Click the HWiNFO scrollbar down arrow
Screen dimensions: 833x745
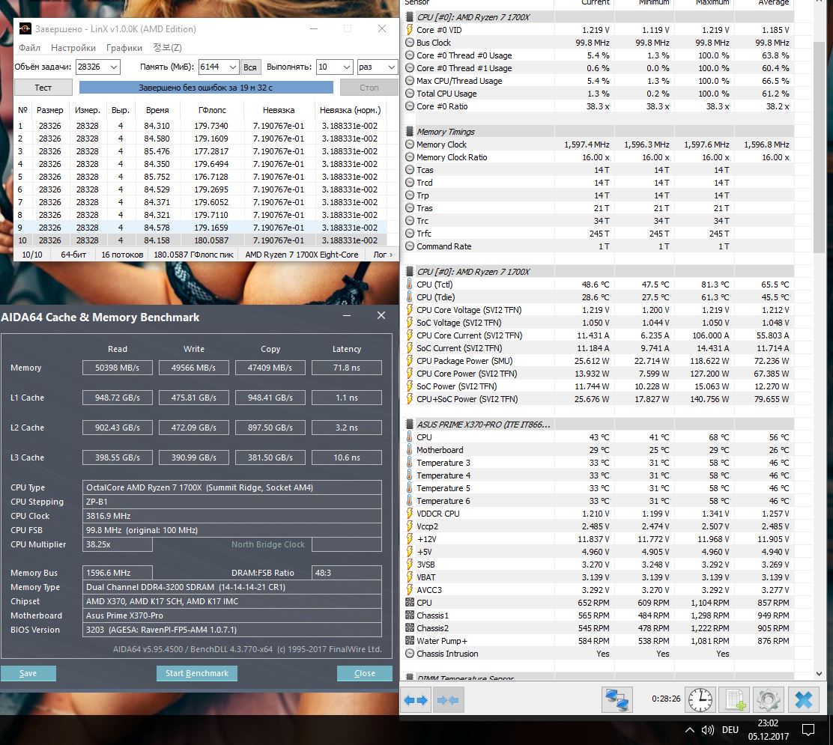click(x=820, y=674)
